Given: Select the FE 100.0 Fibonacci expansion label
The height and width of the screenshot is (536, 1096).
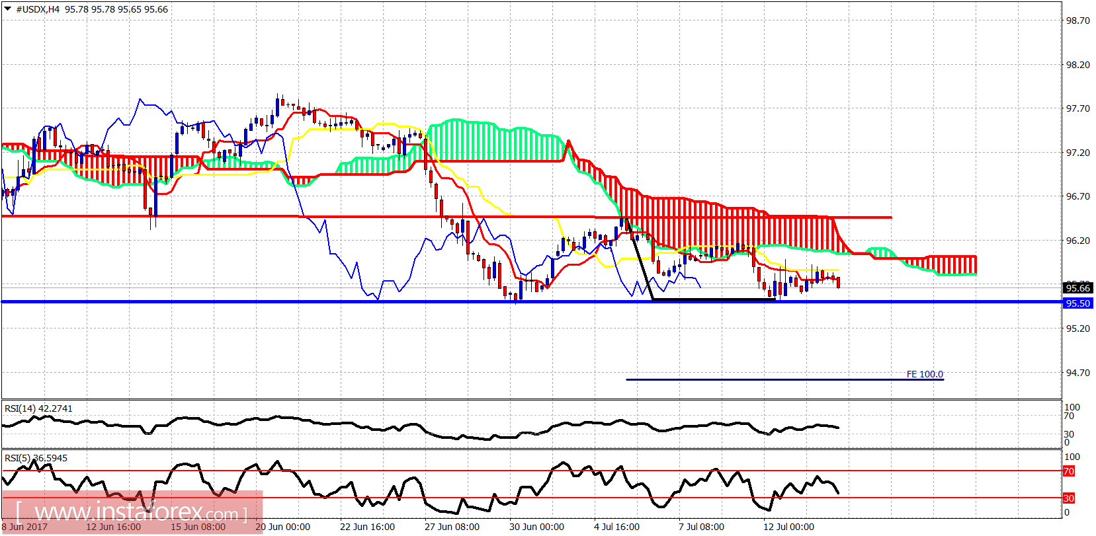Looking at the screenshot, I should tap(924, 374).
